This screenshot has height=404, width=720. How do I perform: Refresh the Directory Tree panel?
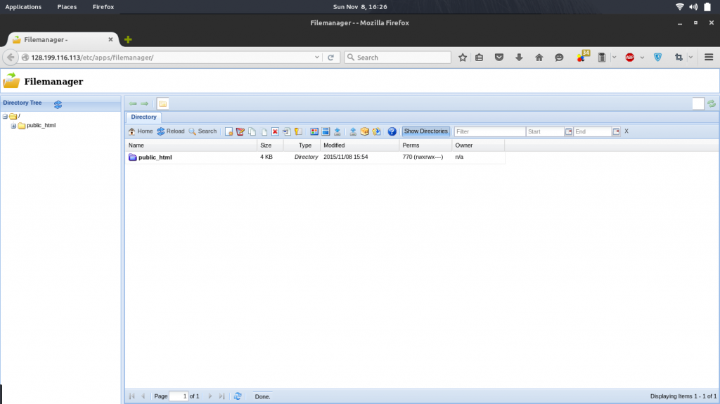tap(58, 104)
